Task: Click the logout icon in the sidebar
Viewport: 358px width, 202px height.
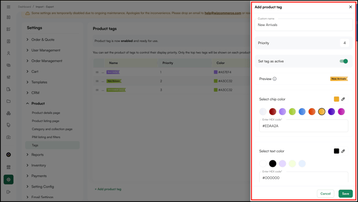Action: tap(9, 192)
